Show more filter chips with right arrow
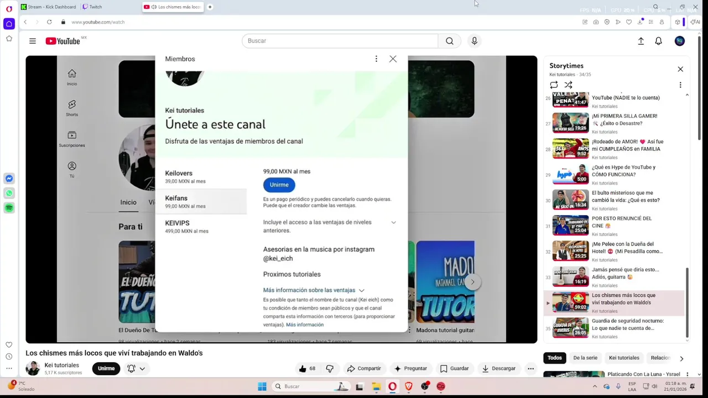Screen dimensions: 708x398 pyautogui.click(x=681, y=358)
